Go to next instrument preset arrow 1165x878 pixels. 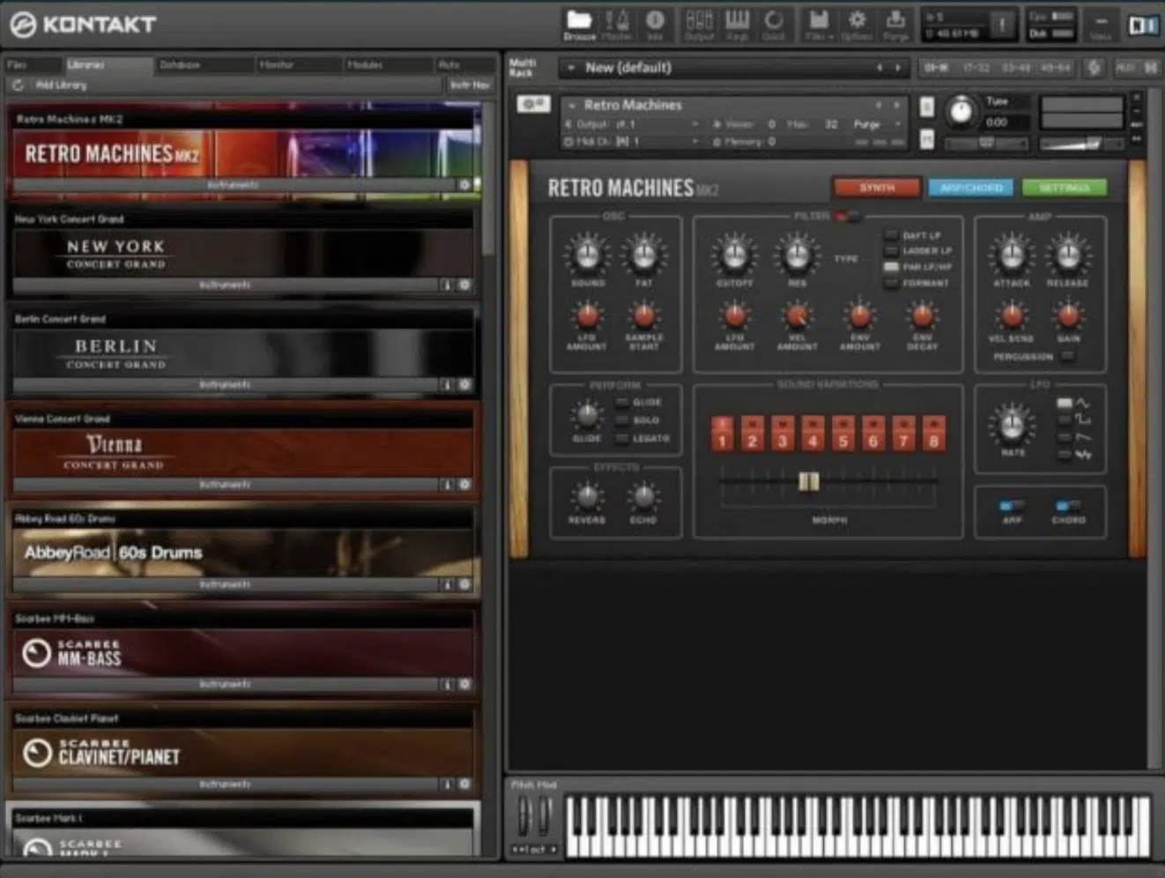tap(897, 105)
